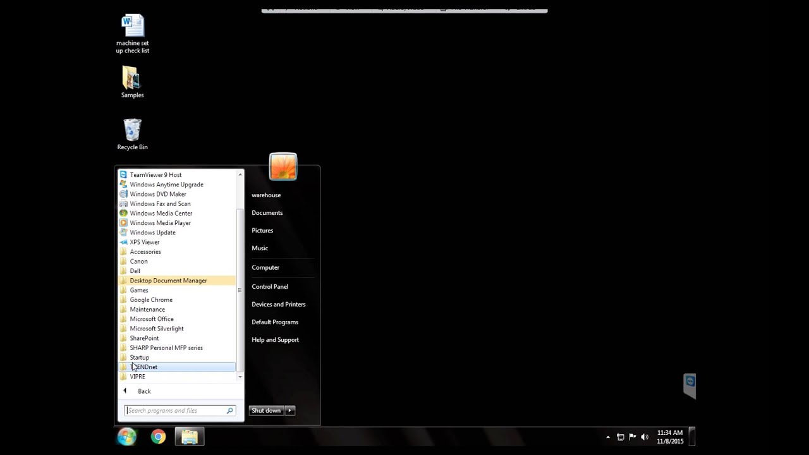
Task: Start Windows DVD Maker
Action: 177,194
